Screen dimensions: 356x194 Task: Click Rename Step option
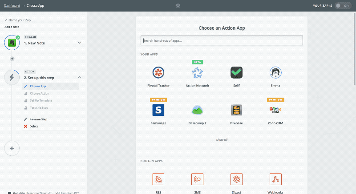click(x=38, y=119)
